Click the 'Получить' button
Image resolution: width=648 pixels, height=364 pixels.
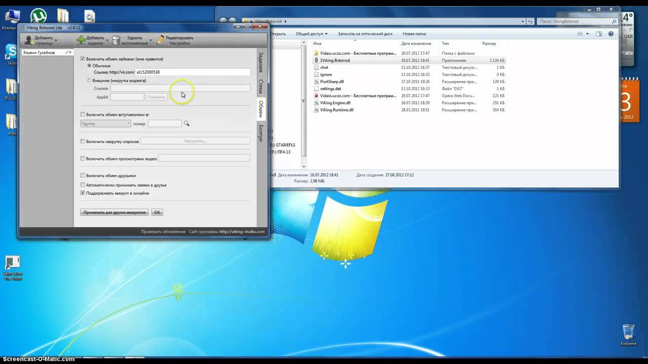click(156, 97)
